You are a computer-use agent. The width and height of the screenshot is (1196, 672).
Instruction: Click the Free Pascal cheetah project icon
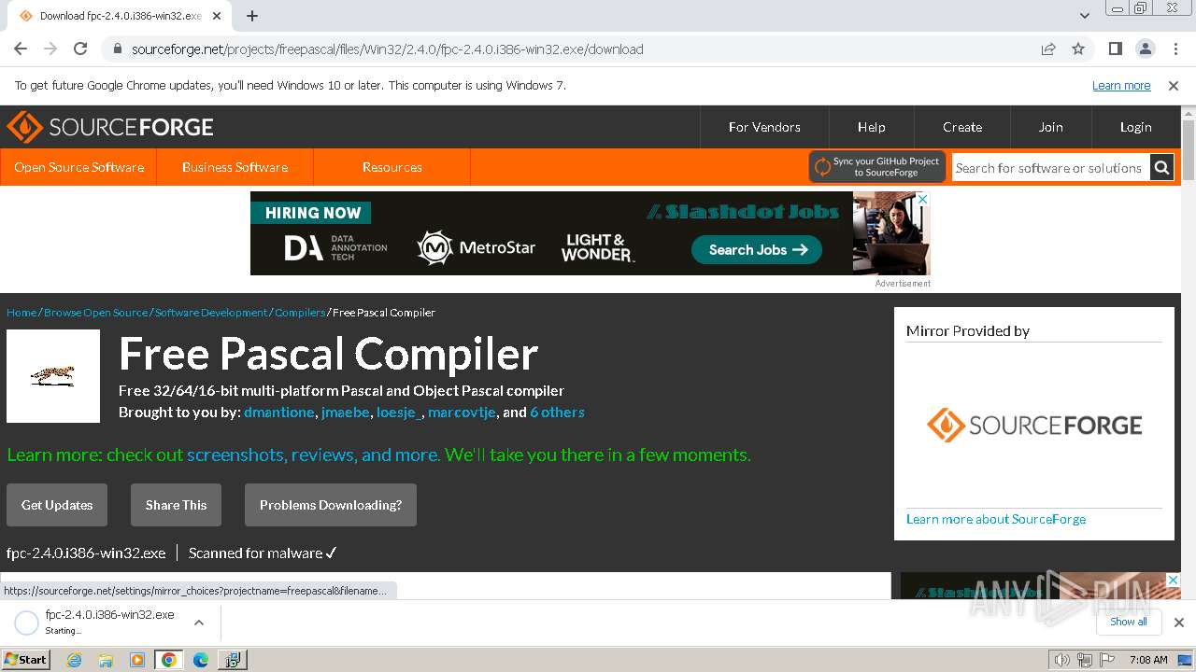(x=53, y=376)
